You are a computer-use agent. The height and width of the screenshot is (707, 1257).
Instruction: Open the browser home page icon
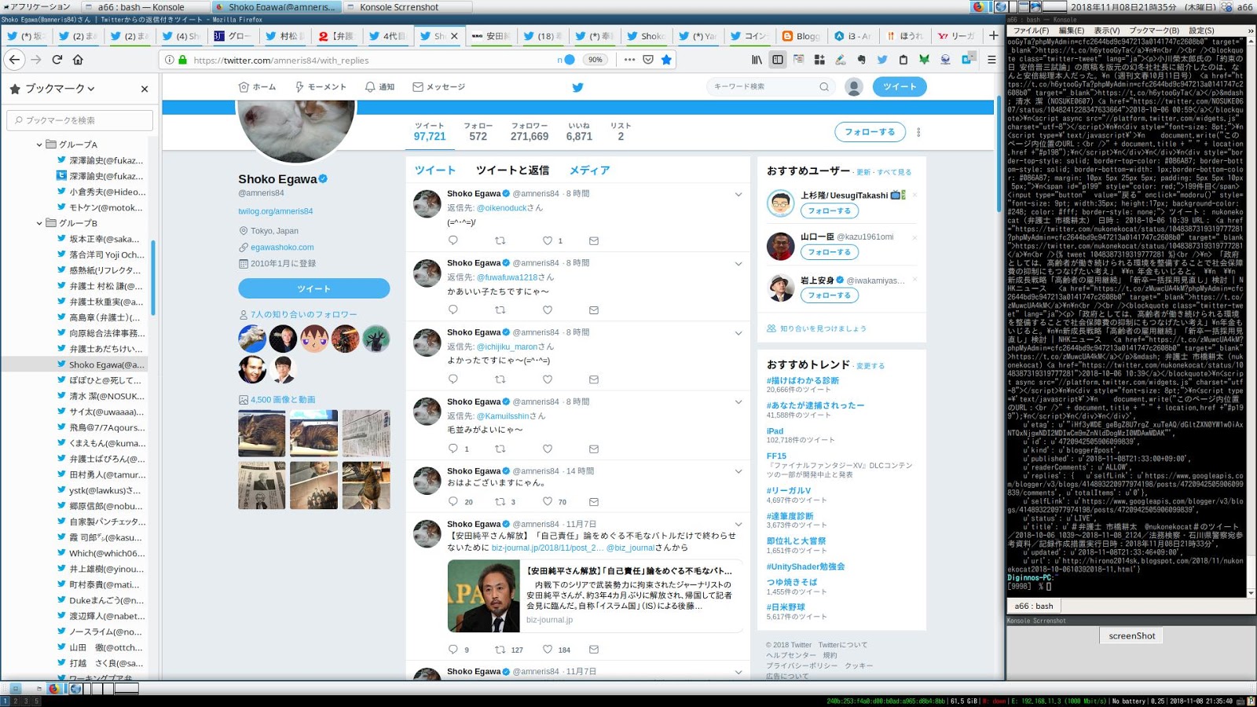(78, 60)
